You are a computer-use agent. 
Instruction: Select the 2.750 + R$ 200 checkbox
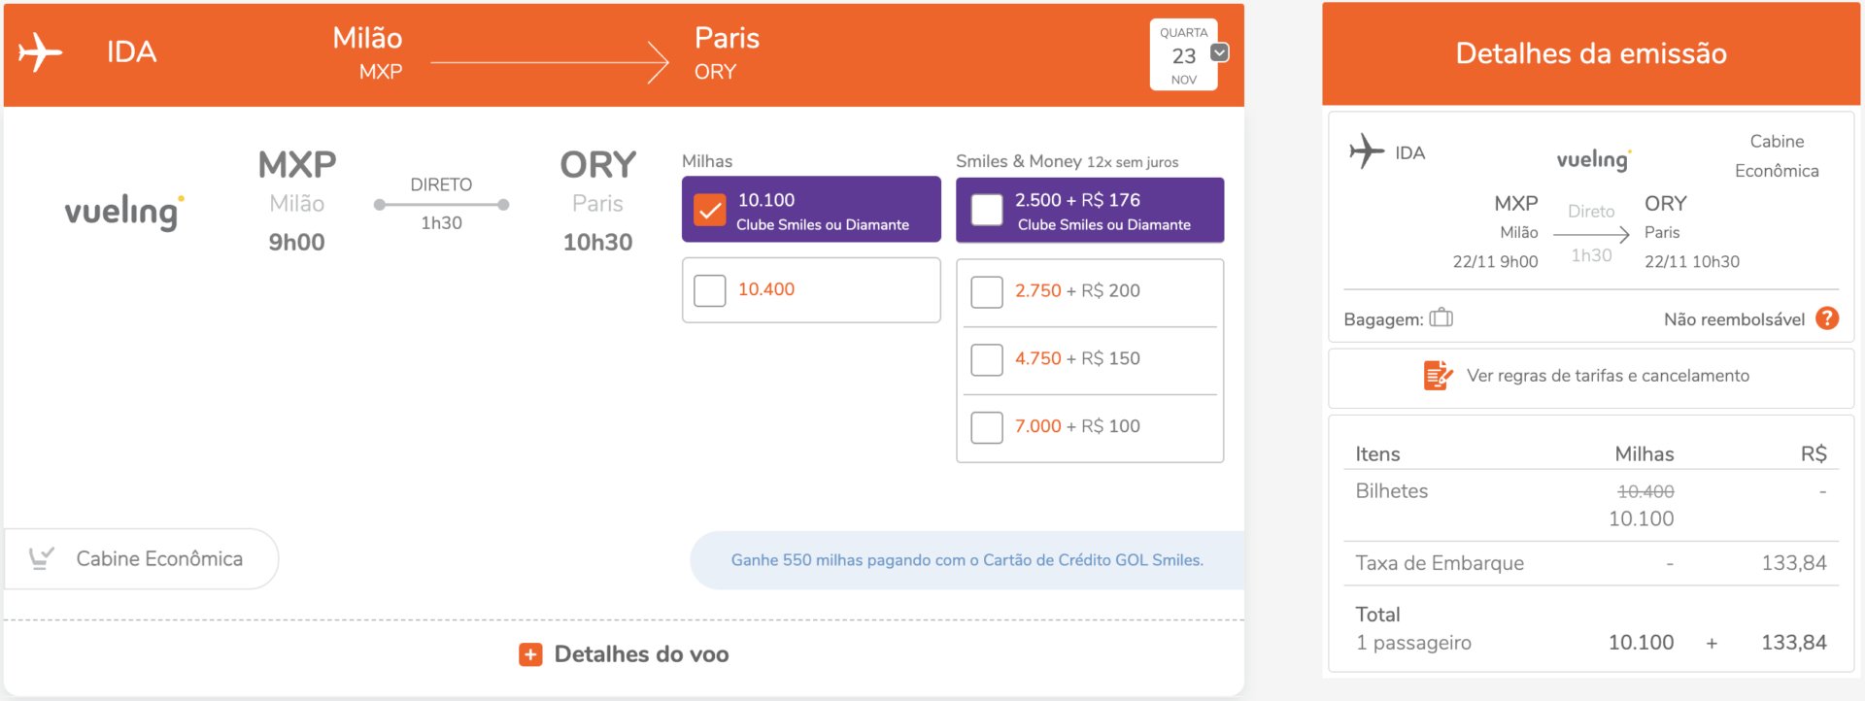click(x=987, y=291)
